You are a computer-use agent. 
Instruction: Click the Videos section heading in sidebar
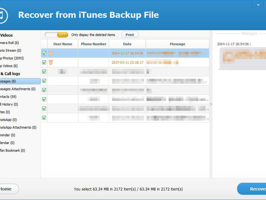click(x=7, y=35)
